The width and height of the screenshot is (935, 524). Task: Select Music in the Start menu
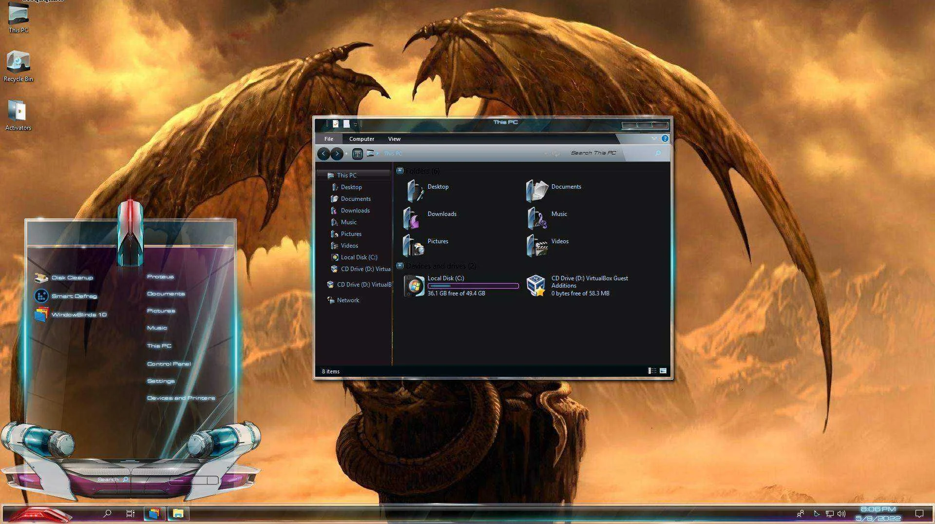[x=157, y=328]
